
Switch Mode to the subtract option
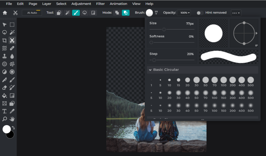[125, 12]
